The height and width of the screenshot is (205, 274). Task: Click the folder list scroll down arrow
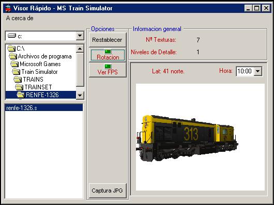point(80,95)
